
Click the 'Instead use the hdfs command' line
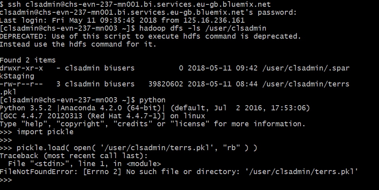coord(78,44)
